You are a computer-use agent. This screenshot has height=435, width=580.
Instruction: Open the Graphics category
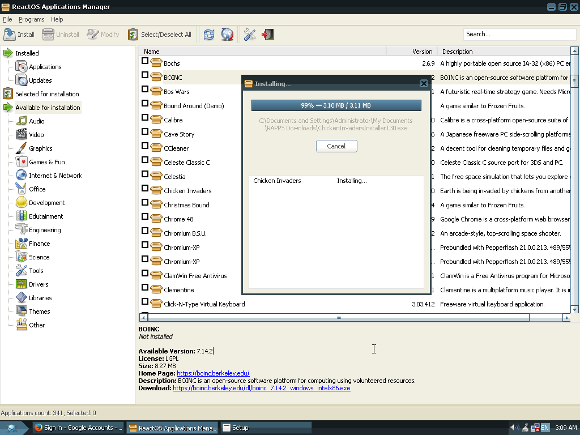tap(41, 148)
